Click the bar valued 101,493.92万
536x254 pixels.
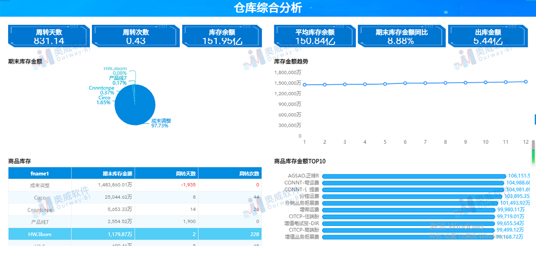(410, 203)
